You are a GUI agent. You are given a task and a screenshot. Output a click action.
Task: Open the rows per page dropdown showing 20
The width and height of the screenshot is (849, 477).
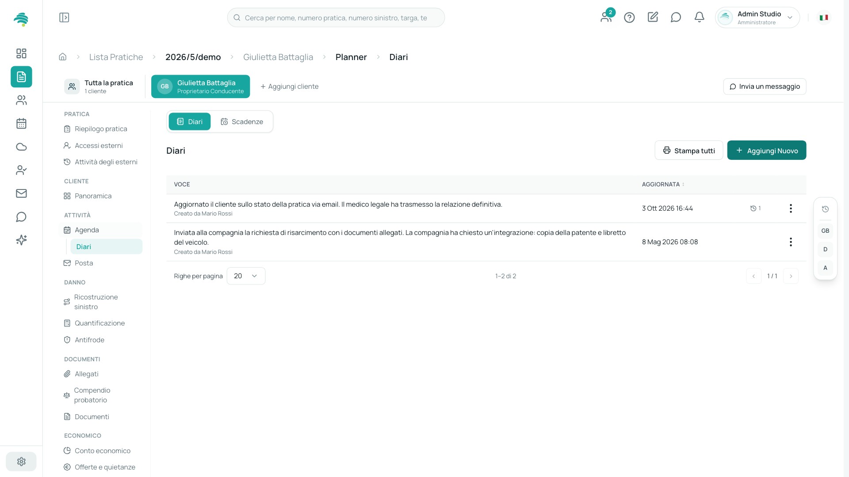pos(246,276)
